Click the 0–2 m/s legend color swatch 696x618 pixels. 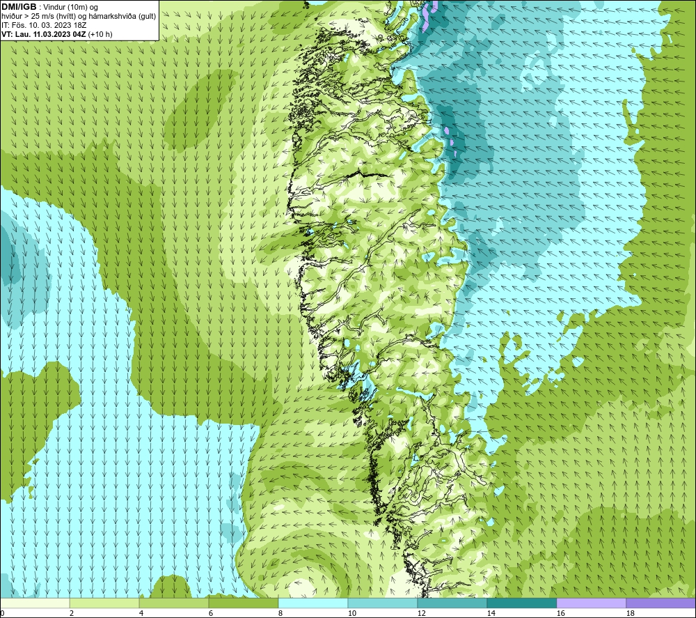click(35, 603)
